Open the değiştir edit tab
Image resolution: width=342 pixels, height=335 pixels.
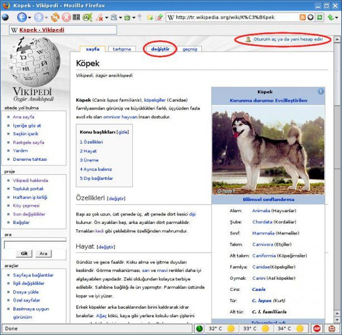pos(160,49)
